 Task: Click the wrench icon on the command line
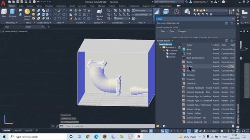coord(57,126)
